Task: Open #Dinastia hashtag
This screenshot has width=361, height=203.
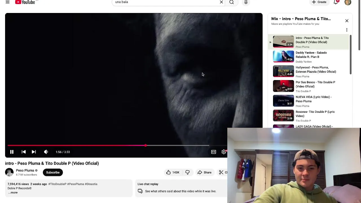Action: click(x=91, y=184)
